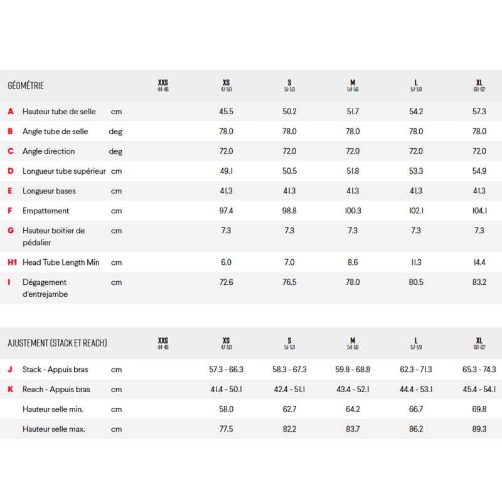Click the Stack - Appuis bras label
Viewport: 502px width, 502px height.
point(56,370)
